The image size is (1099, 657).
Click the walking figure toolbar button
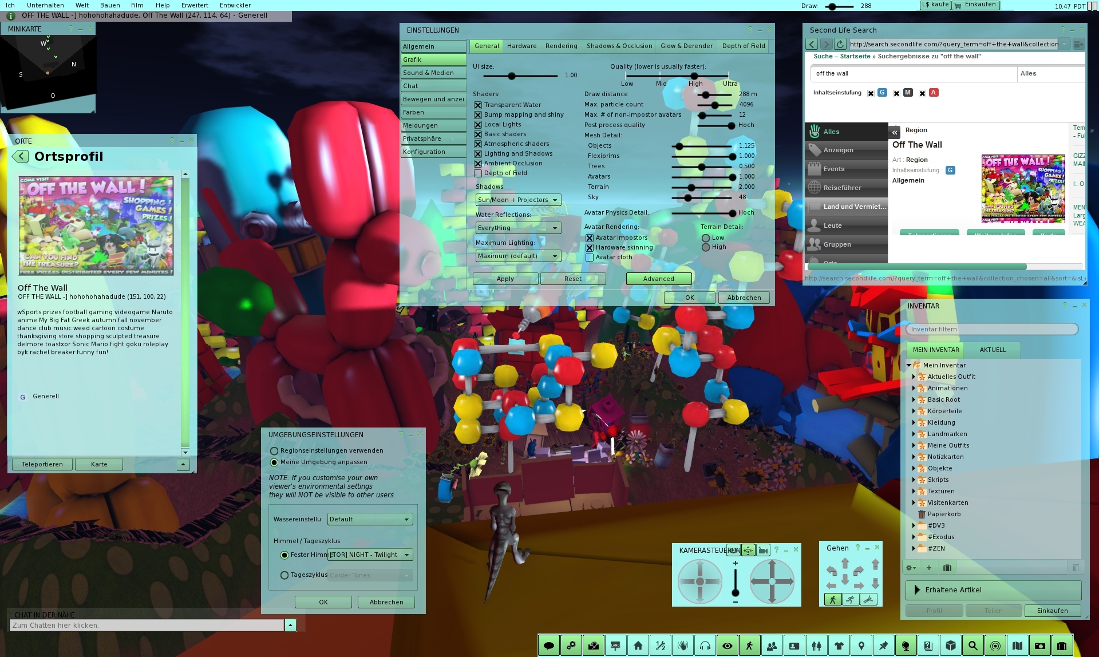749,646
